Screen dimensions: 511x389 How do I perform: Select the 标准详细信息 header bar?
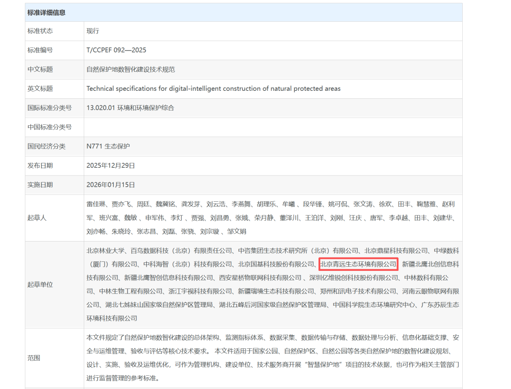coord(46,12)
